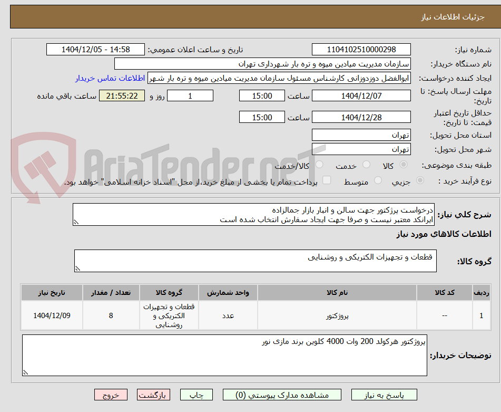The image size is (501, 412).
Task: Click the جزئیات اطلاعات نیاز page header
Action: (x=453, y=17)
